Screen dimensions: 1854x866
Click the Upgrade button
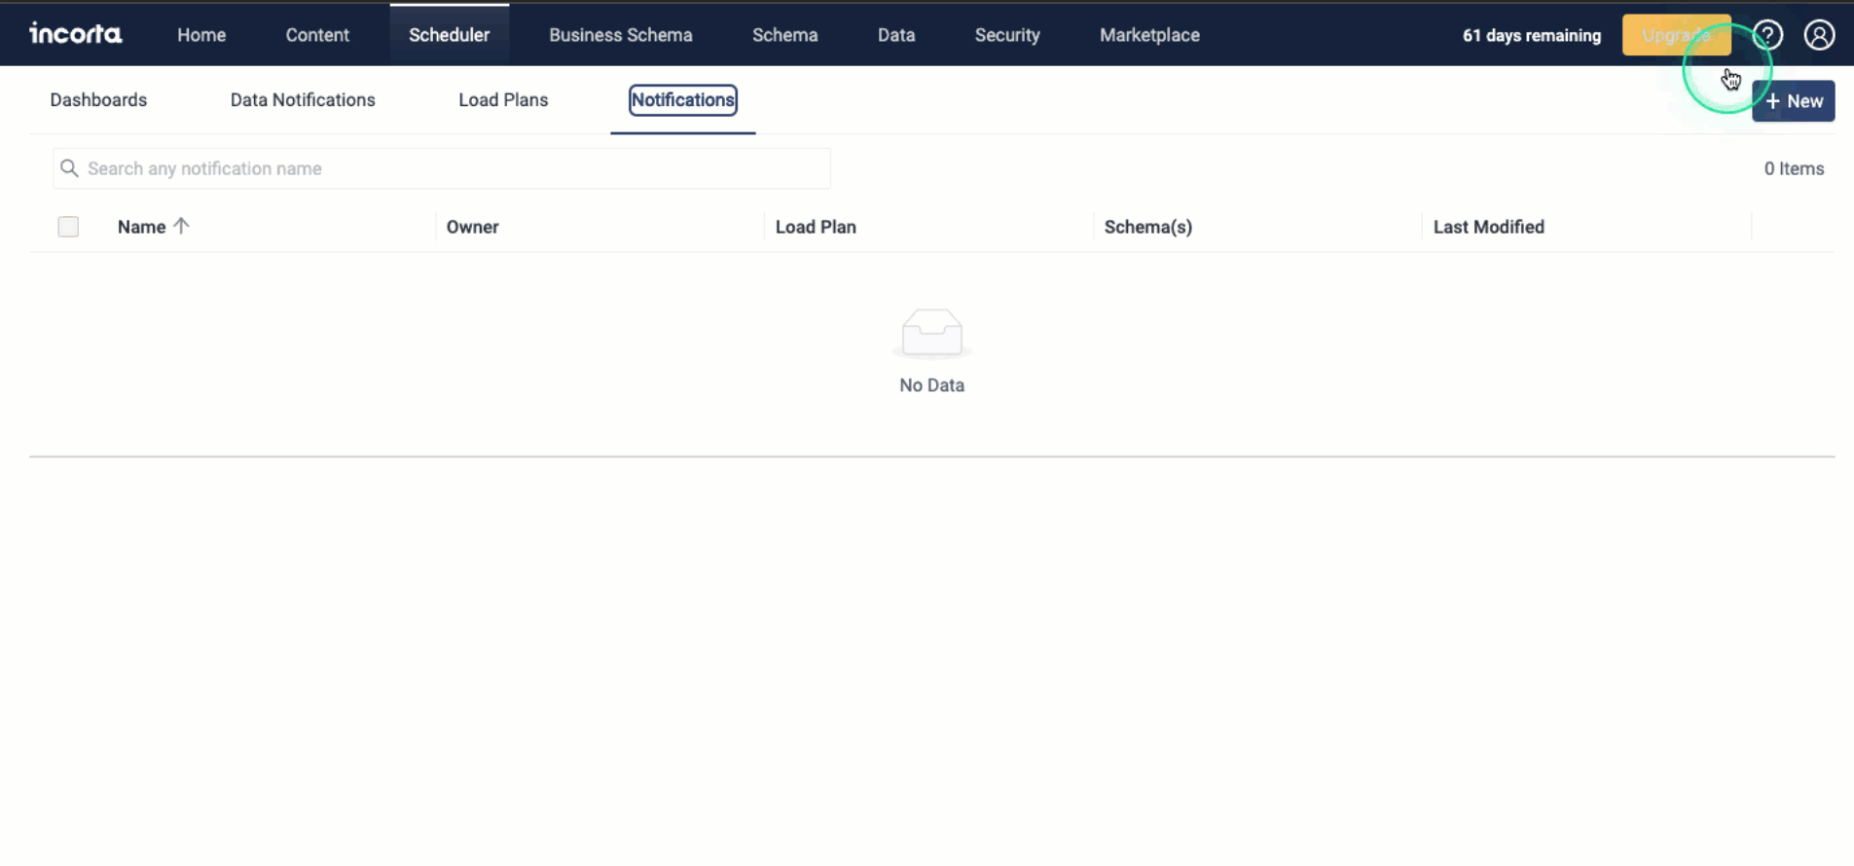coord(1676,35)
